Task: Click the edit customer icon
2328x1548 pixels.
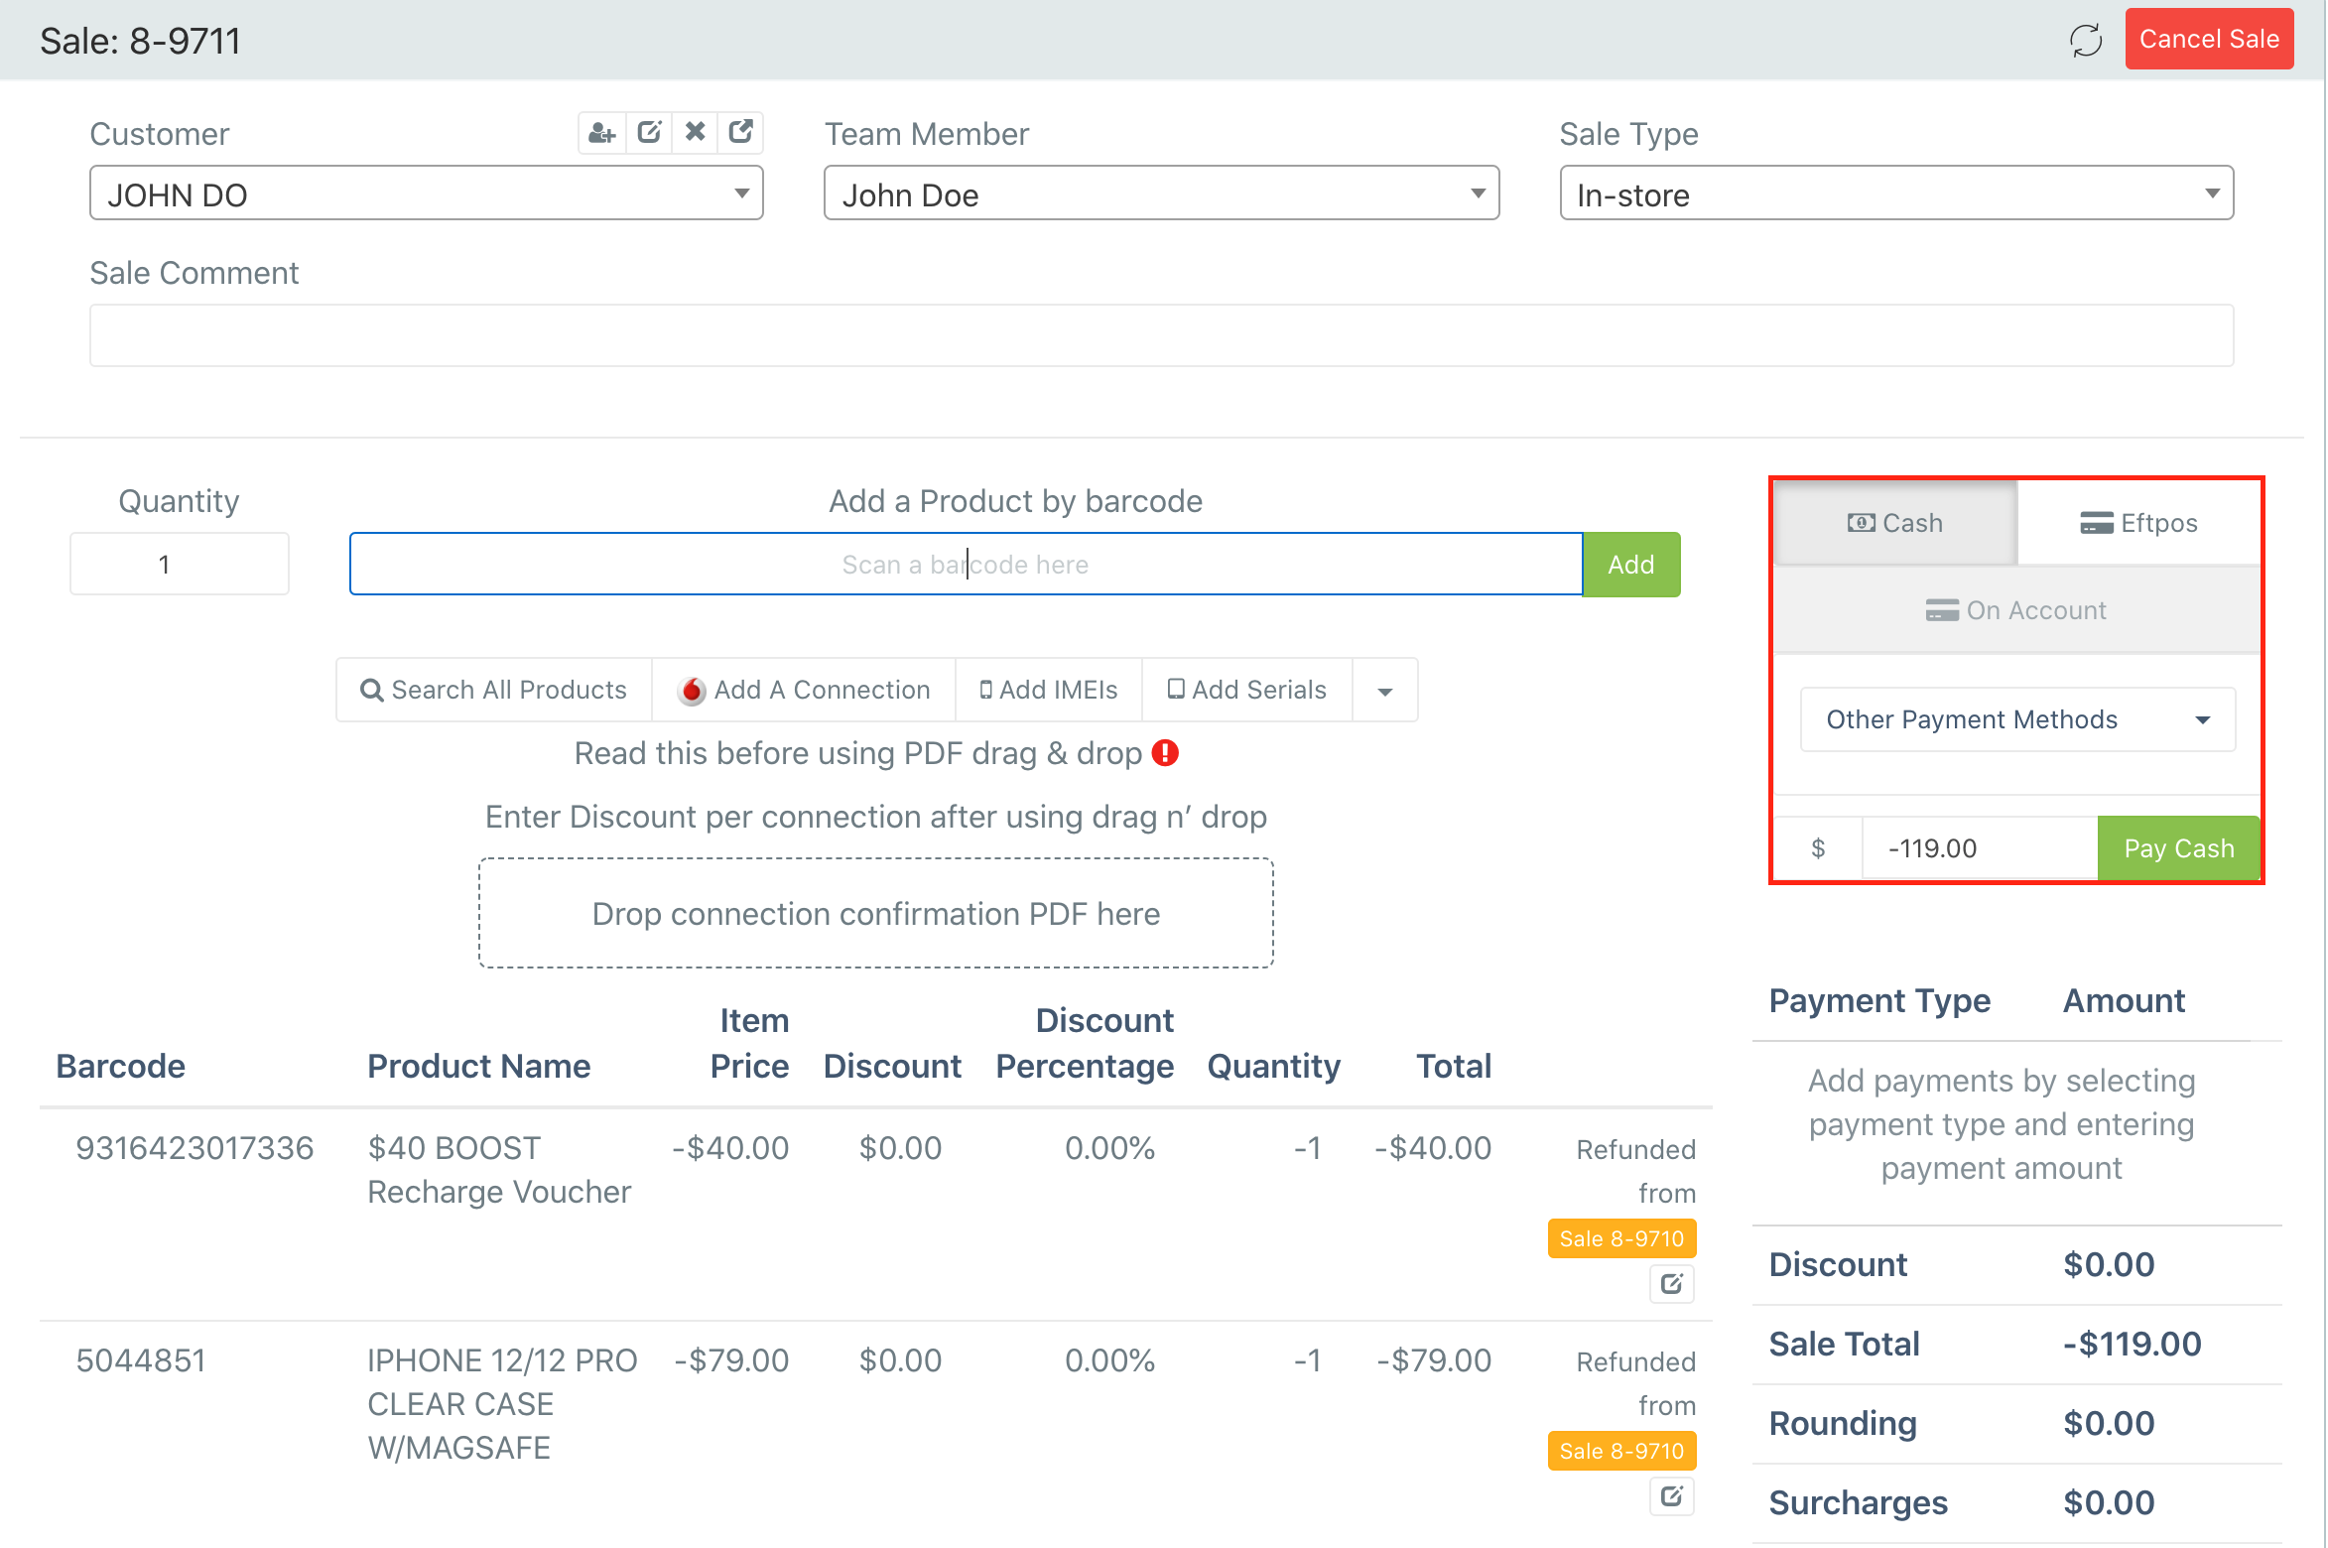Action: point(649,133)
